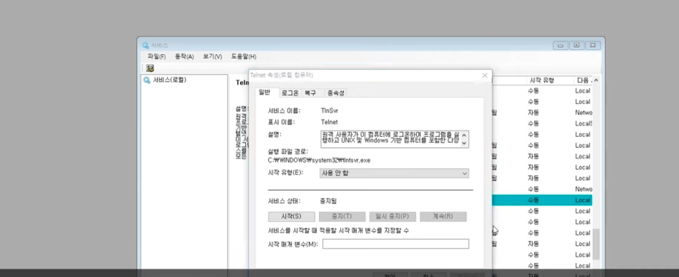Screen dimensions: 679x277
Task: Click 수동 in the second Netwo row
Action: 534,189
